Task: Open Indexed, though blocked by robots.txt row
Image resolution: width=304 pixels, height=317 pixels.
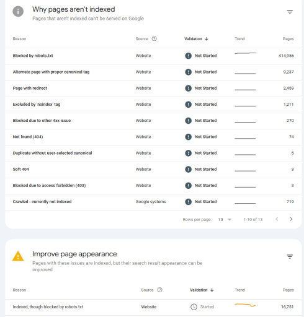Action: (153, 307)
